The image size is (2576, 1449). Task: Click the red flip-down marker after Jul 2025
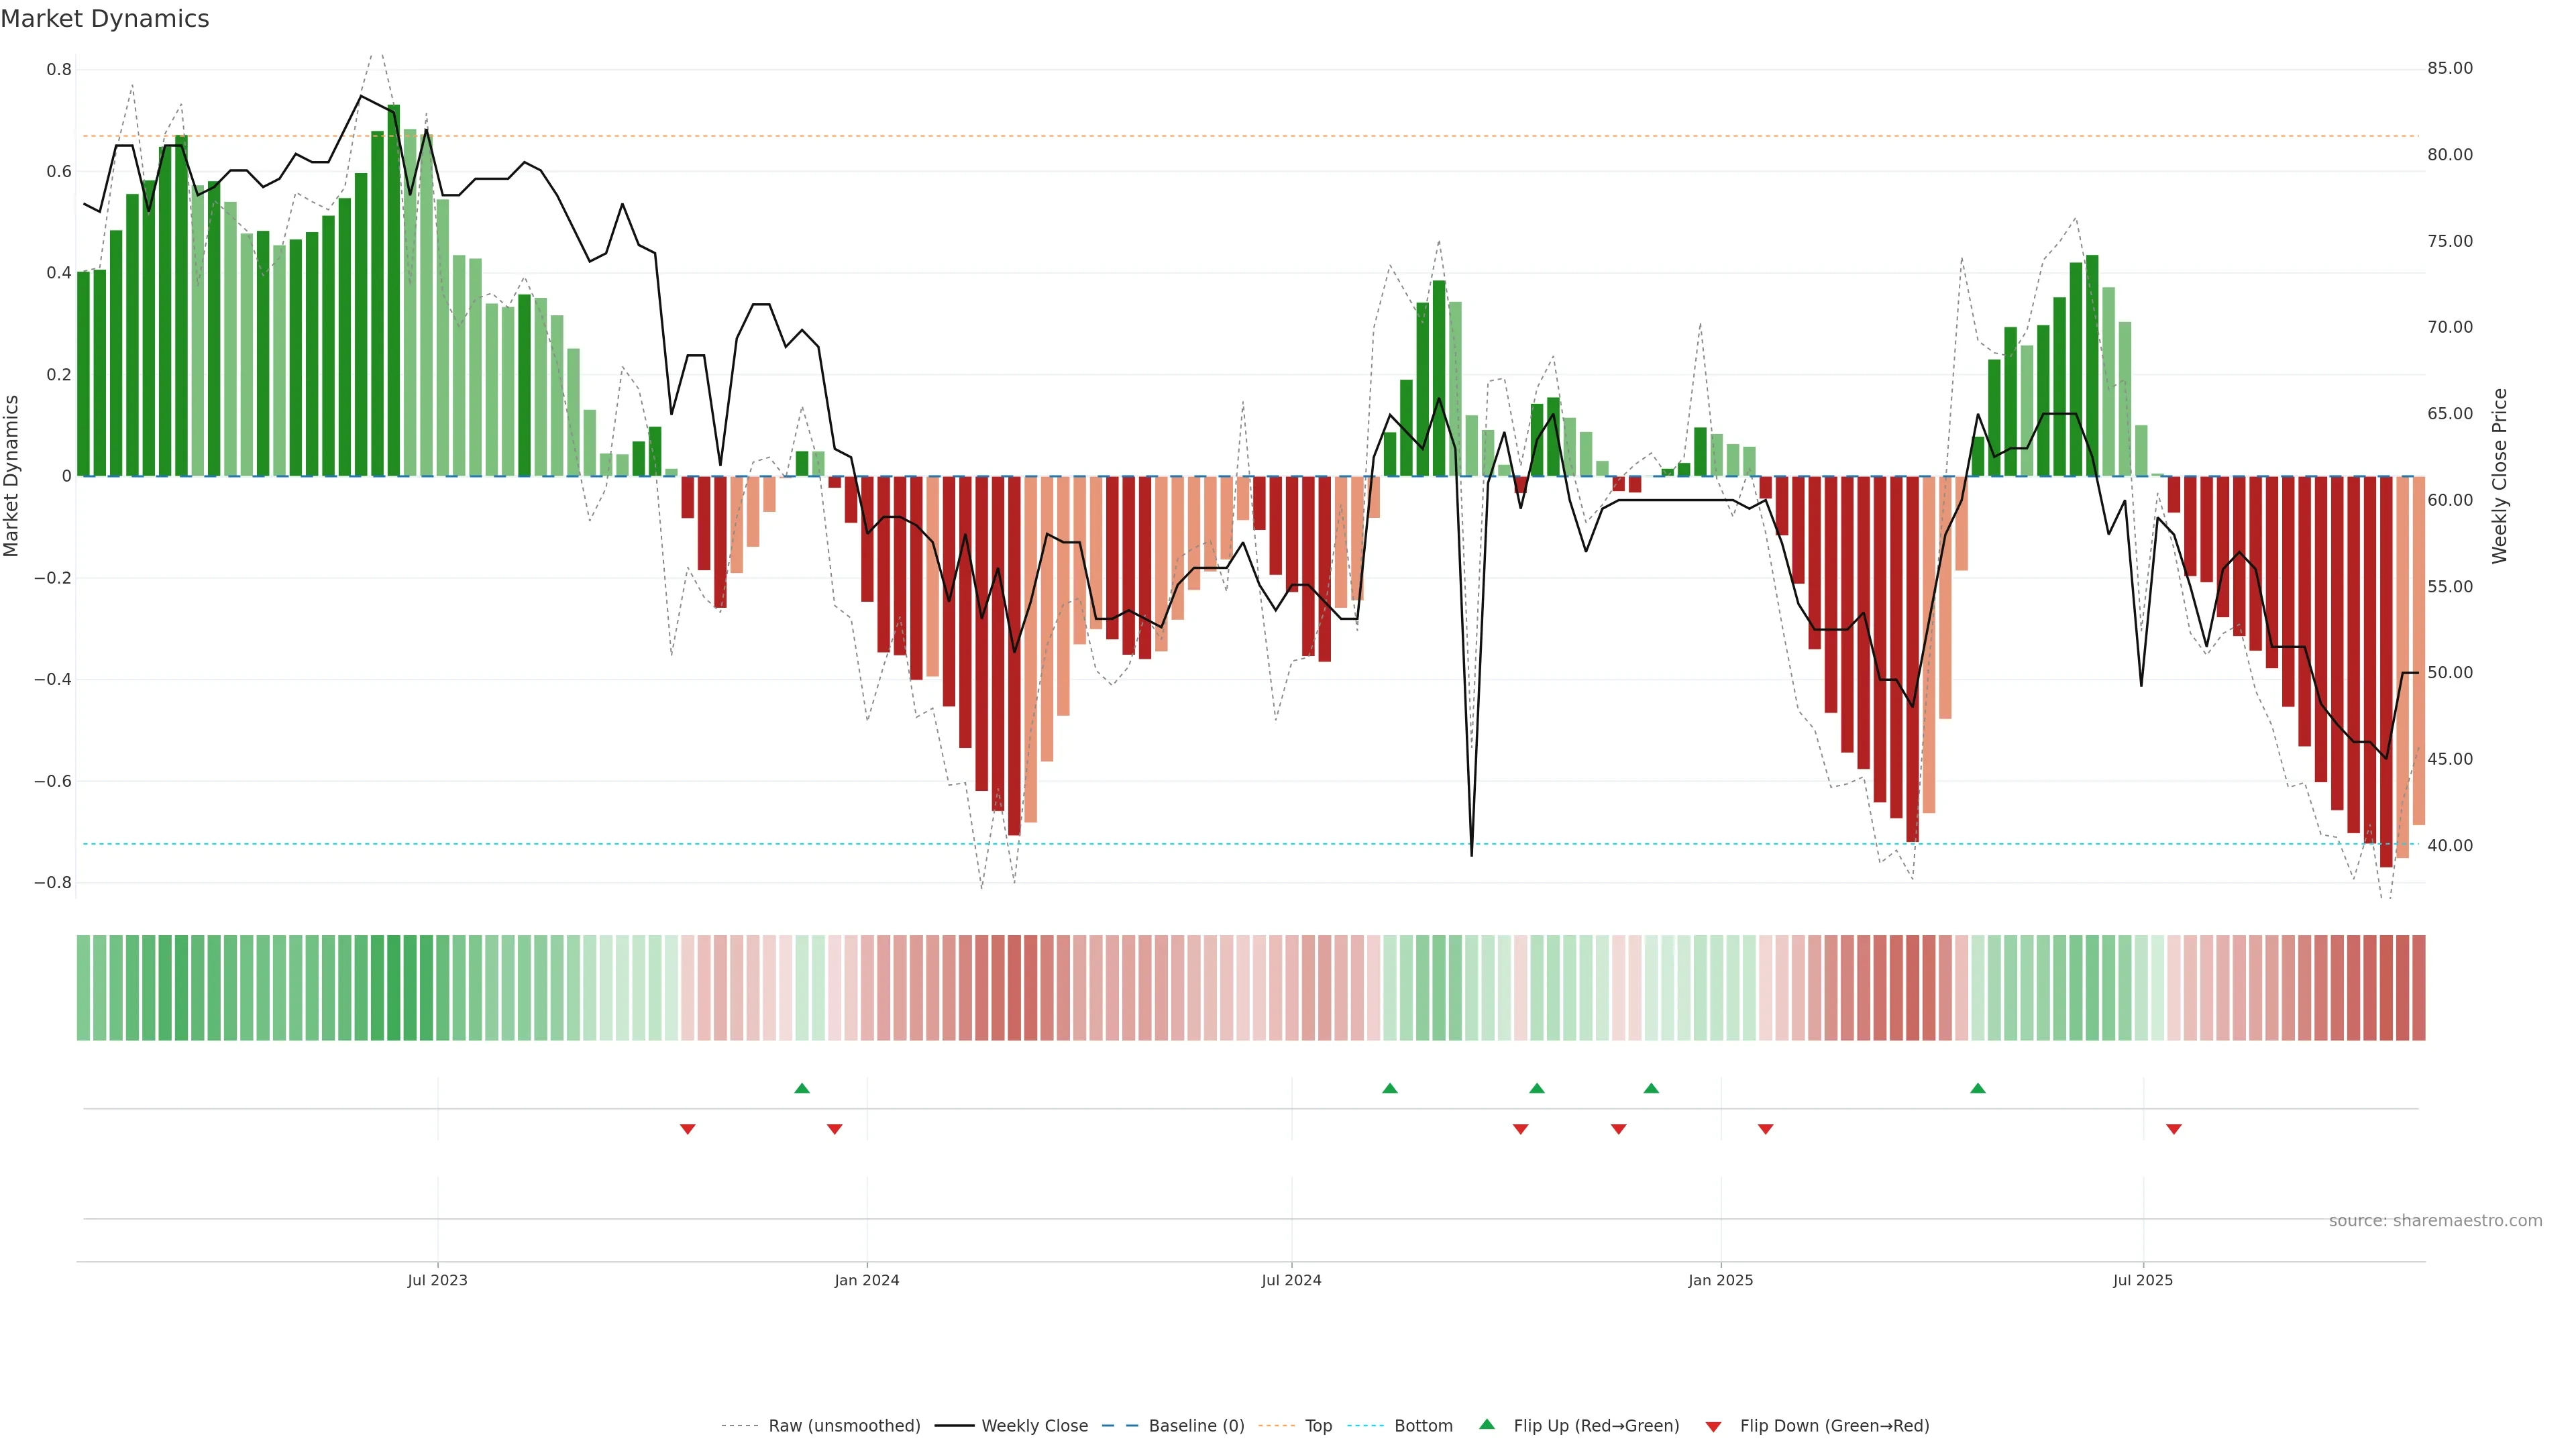click(2173, 1129)
